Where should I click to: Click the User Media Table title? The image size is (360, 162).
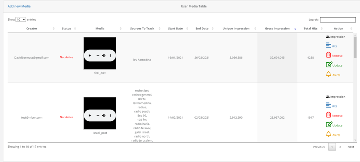[193, 6]
